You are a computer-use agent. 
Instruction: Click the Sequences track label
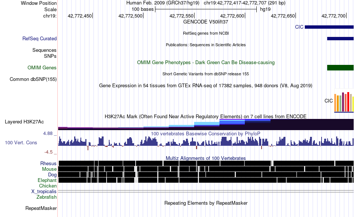tap(44, 50)
